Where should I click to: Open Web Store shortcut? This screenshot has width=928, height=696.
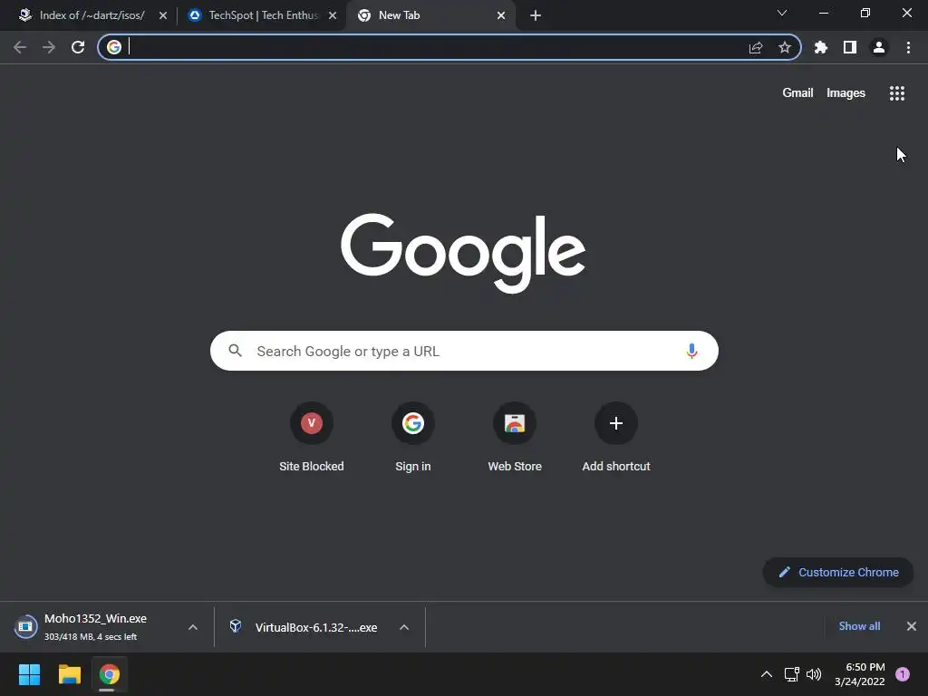pos(515,438)
